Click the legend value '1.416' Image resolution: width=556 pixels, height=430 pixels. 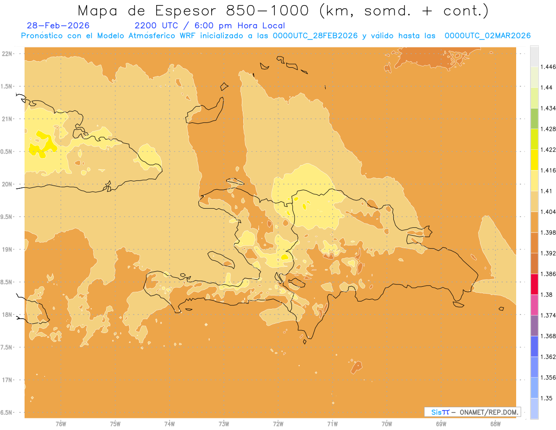[548, 170]
